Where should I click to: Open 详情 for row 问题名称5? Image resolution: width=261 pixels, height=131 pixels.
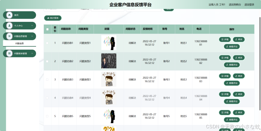[x=225, y=113]
